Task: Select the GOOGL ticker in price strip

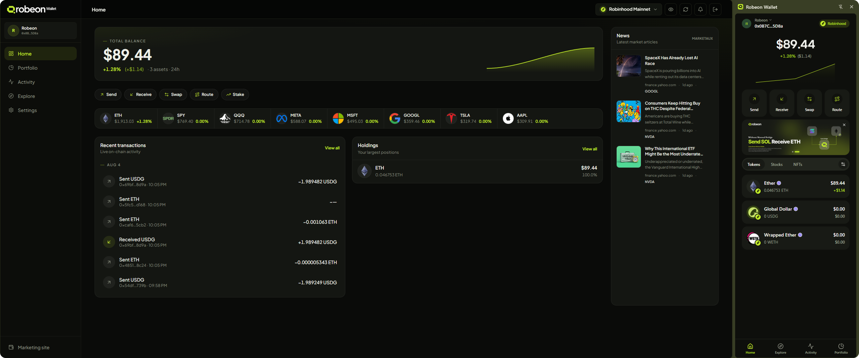Action: click(x=412, y=118)
